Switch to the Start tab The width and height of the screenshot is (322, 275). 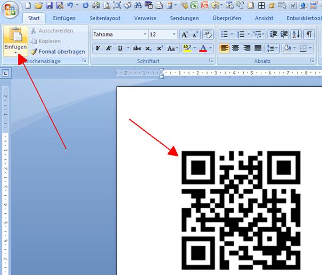point(34,18)
